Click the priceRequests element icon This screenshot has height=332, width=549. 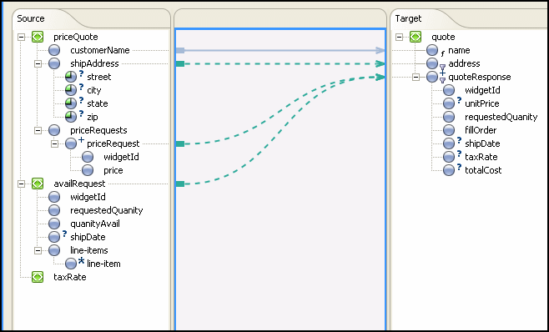coord(54,130)
